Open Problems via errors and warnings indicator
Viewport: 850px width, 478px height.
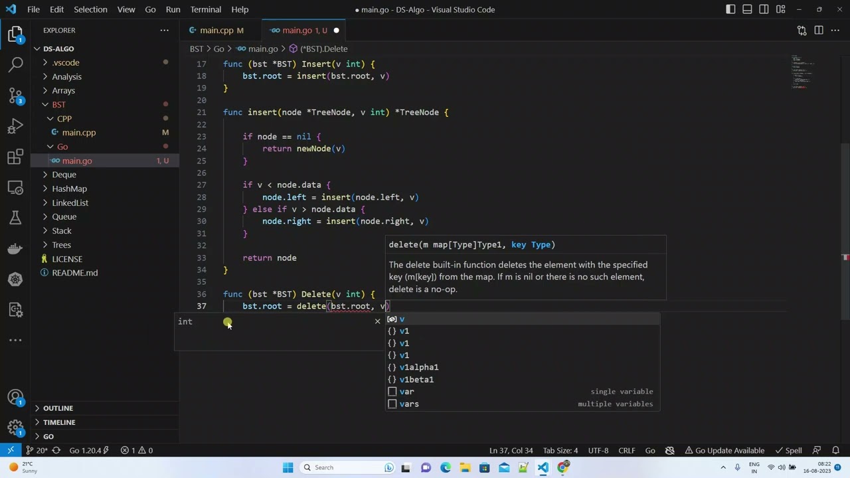click(137, 450)
